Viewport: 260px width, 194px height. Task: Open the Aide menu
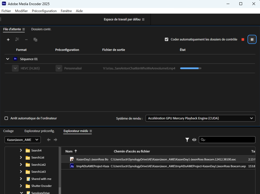[x=79, y=11]
